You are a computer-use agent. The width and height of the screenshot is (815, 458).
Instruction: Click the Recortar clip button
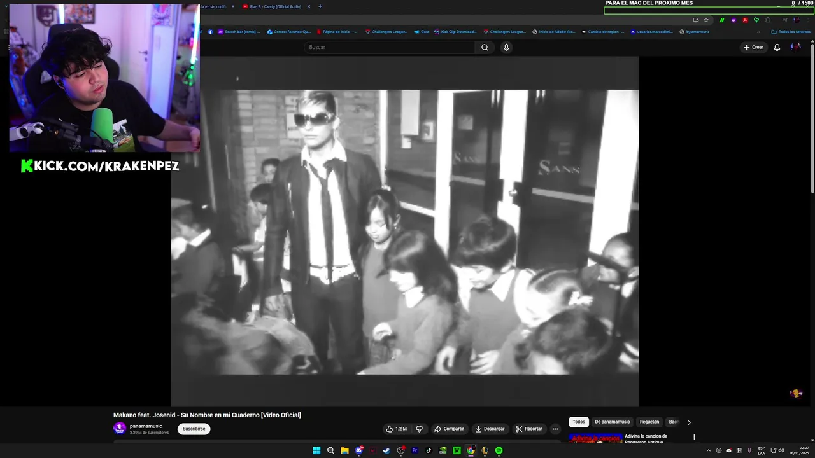tap(529, 429)
